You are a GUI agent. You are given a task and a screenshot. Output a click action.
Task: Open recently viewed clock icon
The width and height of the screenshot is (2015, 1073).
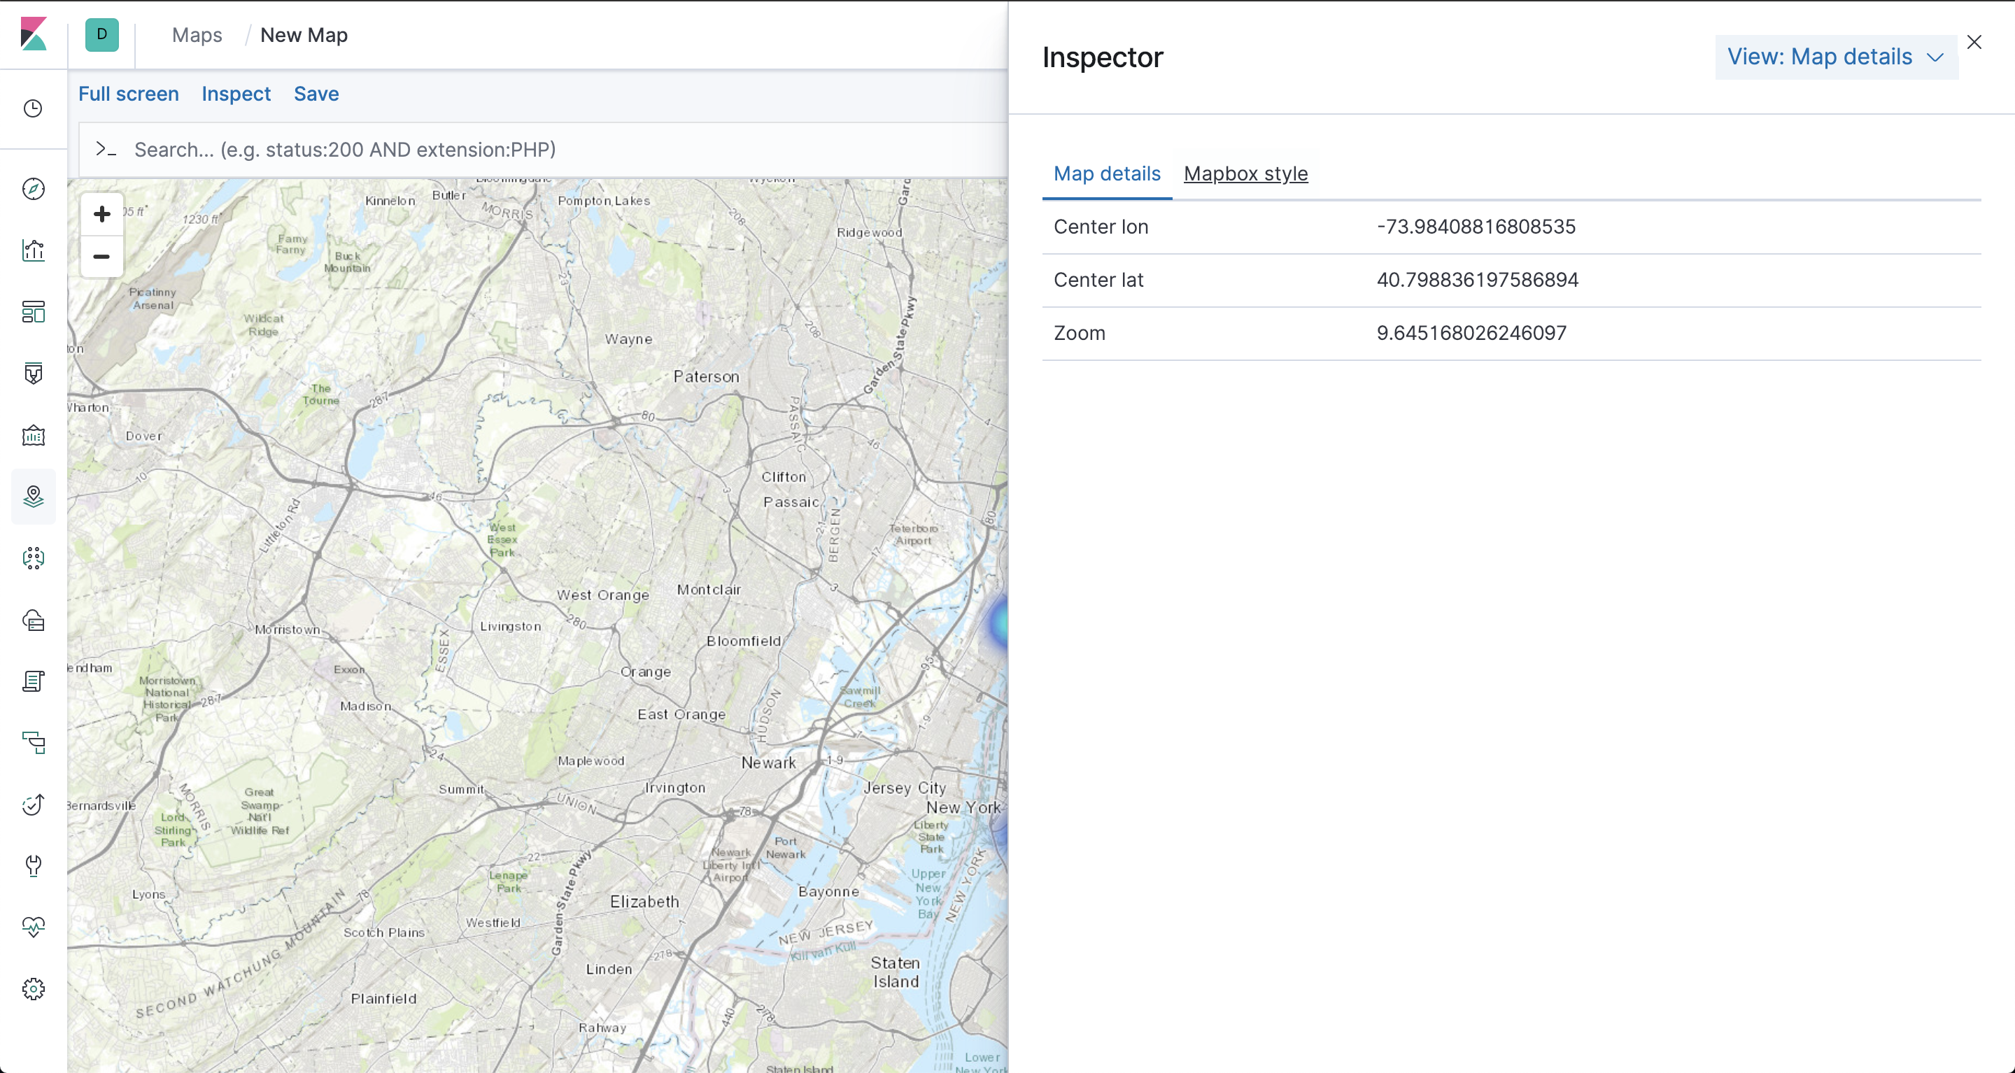click(33, 108)
